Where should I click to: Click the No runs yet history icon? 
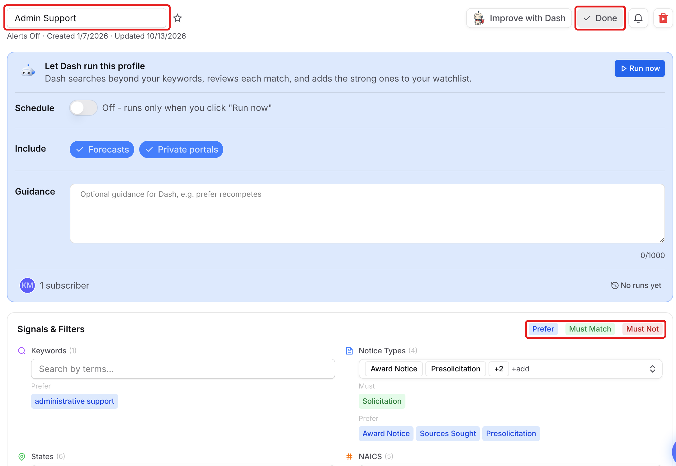click(615, 285)
